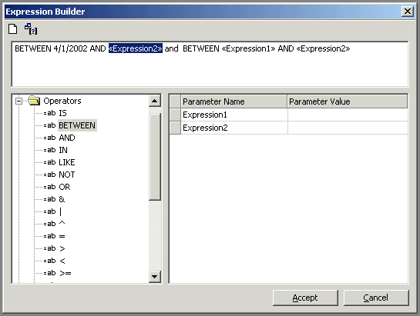Click the =ab icon beside AND
The height and width of the screenshot is (316, 420).
pyautogui.click(x=49, y=138)
